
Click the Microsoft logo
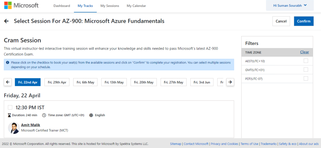click(x=21, y=5)
